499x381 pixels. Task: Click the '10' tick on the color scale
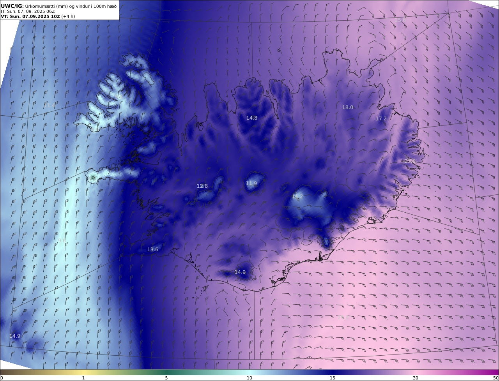click(249, 378)
